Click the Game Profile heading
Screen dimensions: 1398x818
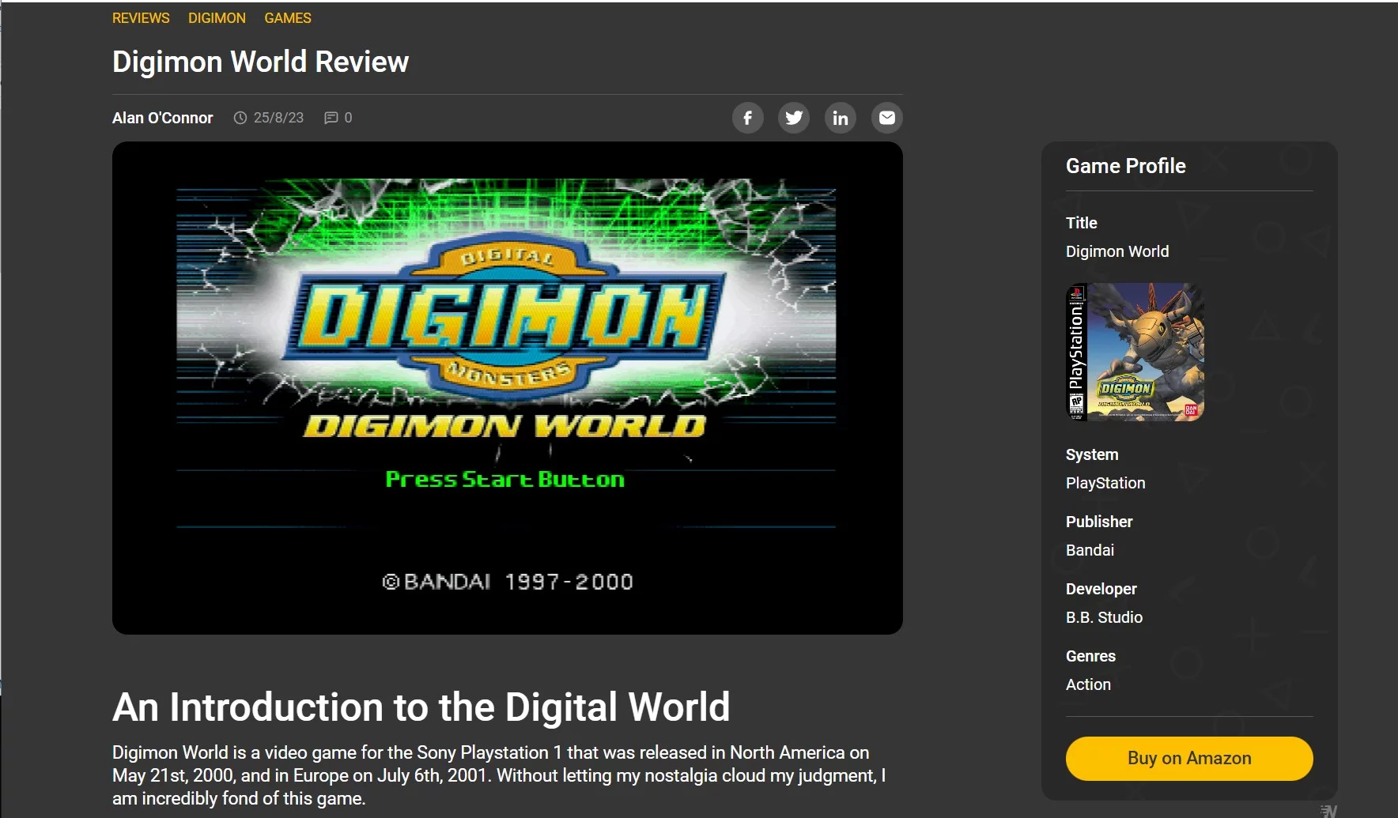[1126, 166]
